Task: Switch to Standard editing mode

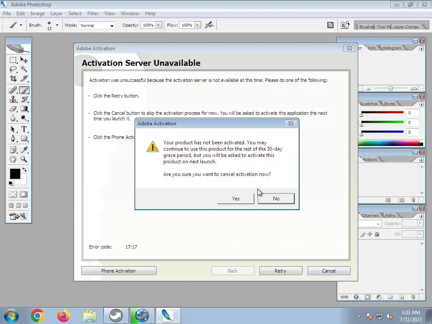Action: (x=13, y=194)
